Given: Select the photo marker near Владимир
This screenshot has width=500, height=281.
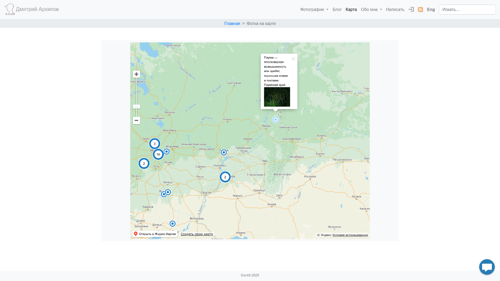Looking at the screenshot, I should (166, 151).
